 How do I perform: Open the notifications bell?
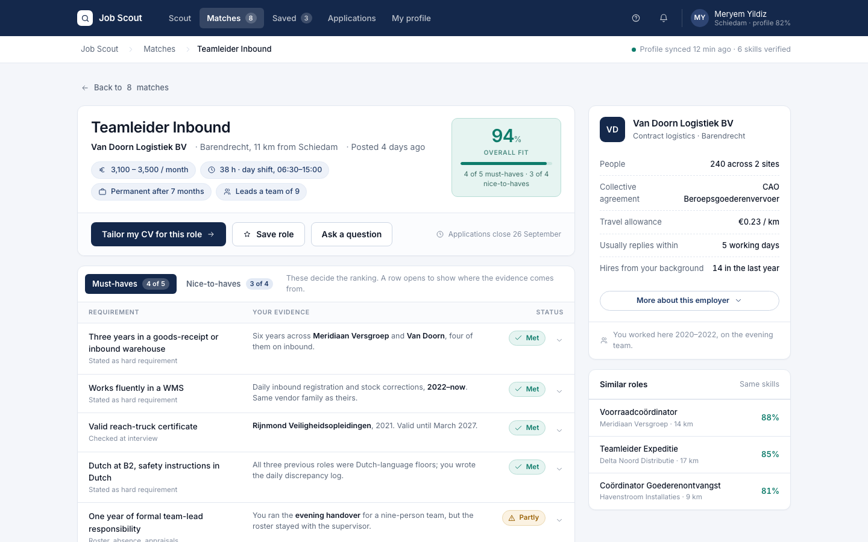(664, 18)
